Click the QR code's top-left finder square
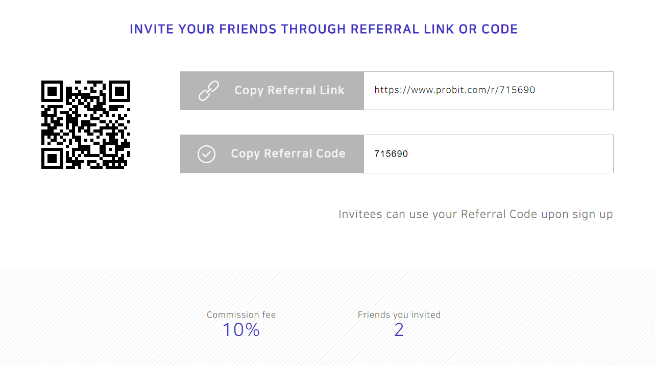The image size is (655, 366). click(52, 91)
